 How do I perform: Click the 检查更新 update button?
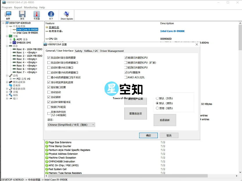(165, 120)
